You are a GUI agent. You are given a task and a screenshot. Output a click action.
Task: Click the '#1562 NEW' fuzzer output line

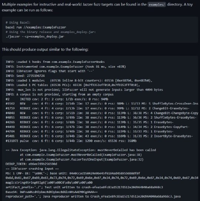tap(102, 103)
